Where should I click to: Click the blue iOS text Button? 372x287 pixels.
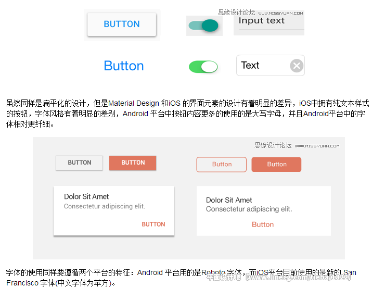pyautogui.click(x=124, y=66)
